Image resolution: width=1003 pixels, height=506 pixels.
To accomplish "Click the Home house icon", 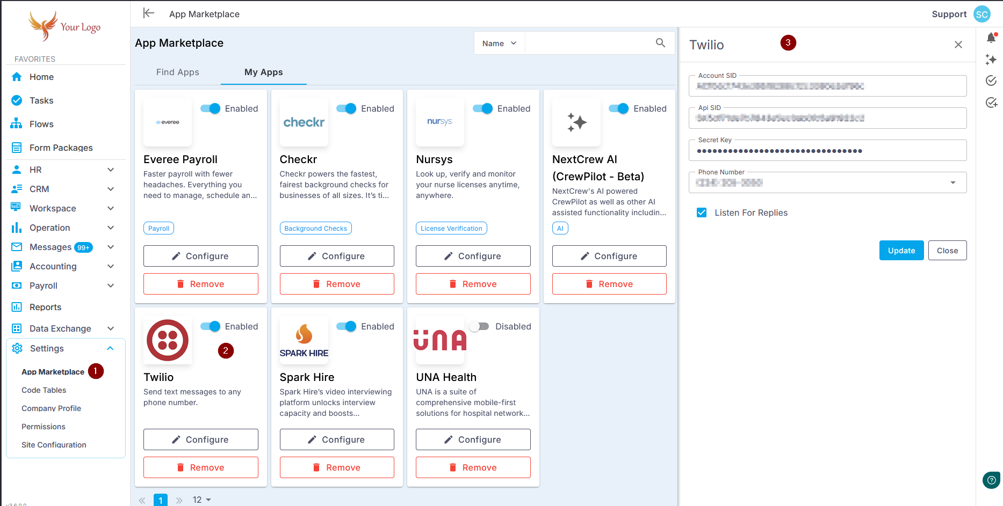I will 17,77.
